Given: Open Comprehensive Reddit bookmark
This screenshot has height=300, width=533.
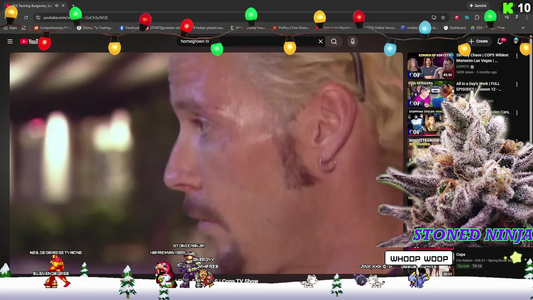Looking at the screenshot, I should (53, 28).
